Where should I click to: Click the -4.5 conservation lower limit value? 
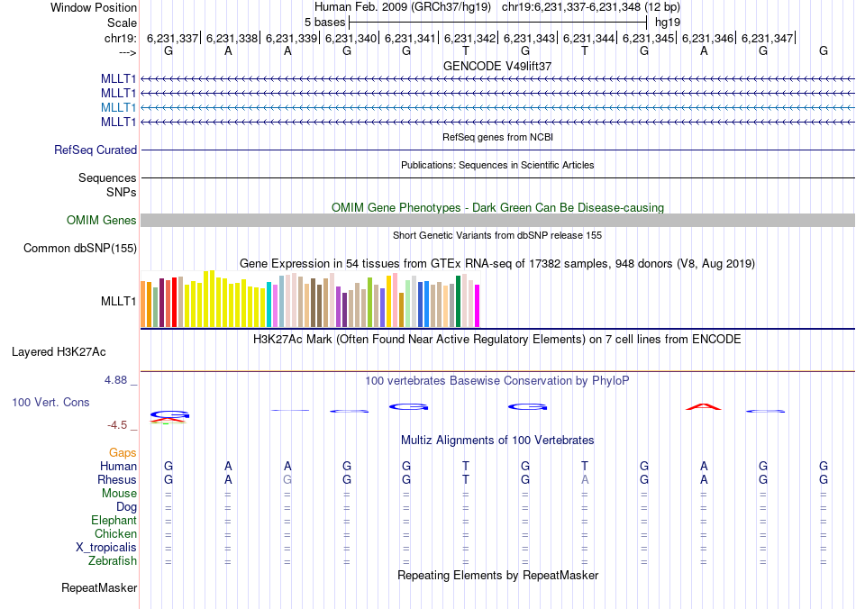[x=117, y=425]
